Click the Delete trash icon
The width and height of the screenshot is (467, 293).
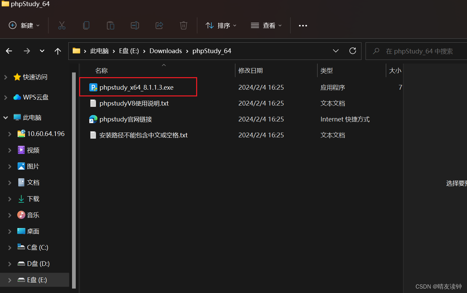[x=184, y=25]
